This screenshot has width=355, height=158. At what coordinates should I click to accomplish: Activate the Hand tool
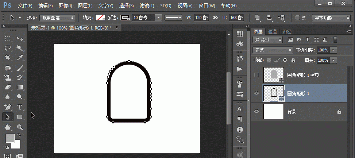tap(8, 127)
